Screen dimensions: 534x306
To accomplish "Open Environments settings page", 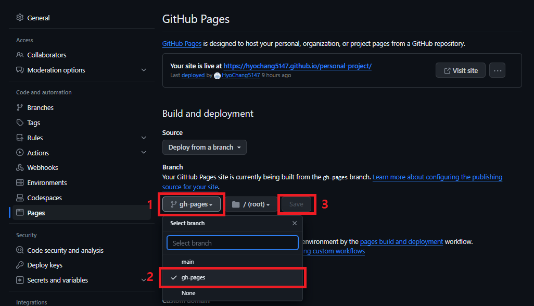I will (x=47, y=182).
